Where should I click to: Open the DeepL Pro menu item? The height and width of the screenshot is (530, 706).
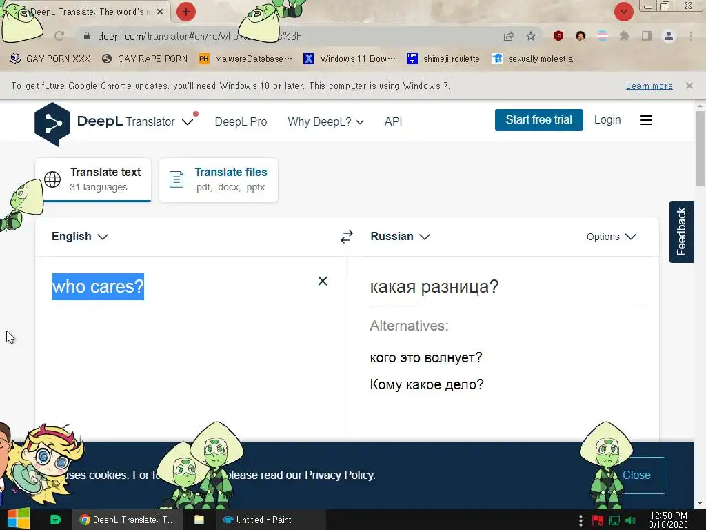[241, 121]
